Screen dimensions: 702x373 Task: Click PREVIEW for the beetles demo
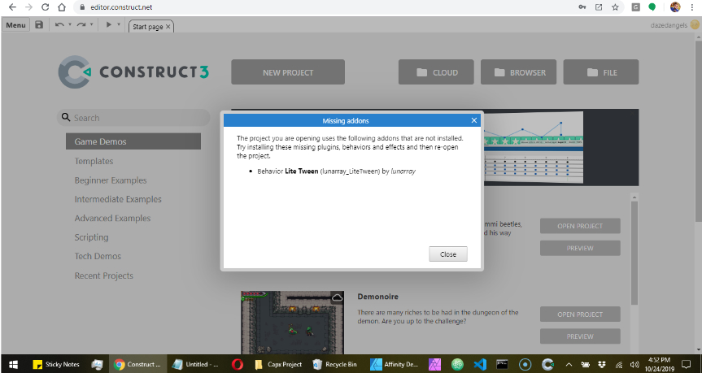(580, 248)
